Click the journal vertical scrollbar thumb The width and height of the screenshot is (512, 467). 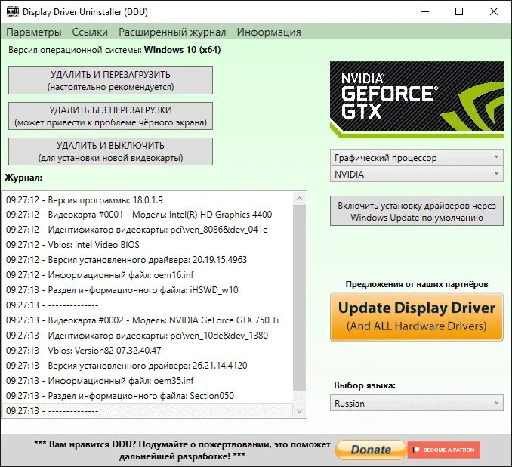point(300,298)
